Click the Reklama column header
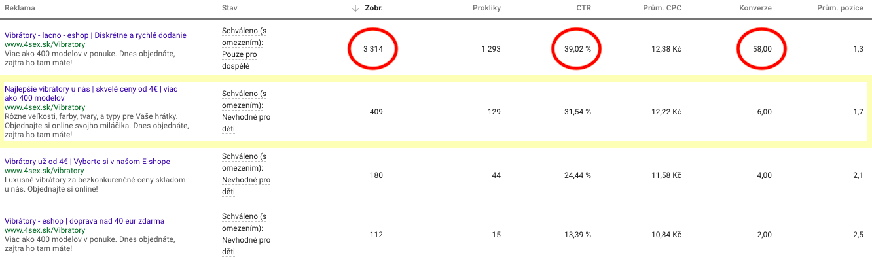This screenshot has height=257, width=872. pyautogui.click(x=20, y=8)
